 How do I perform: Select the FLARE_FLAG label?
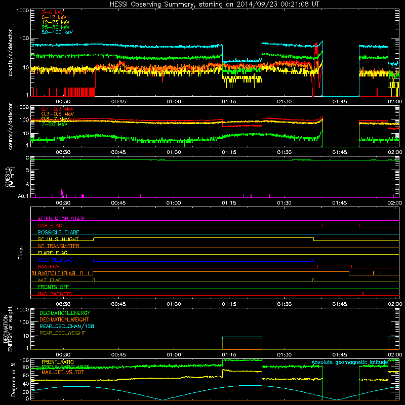(x=53, y=253)
